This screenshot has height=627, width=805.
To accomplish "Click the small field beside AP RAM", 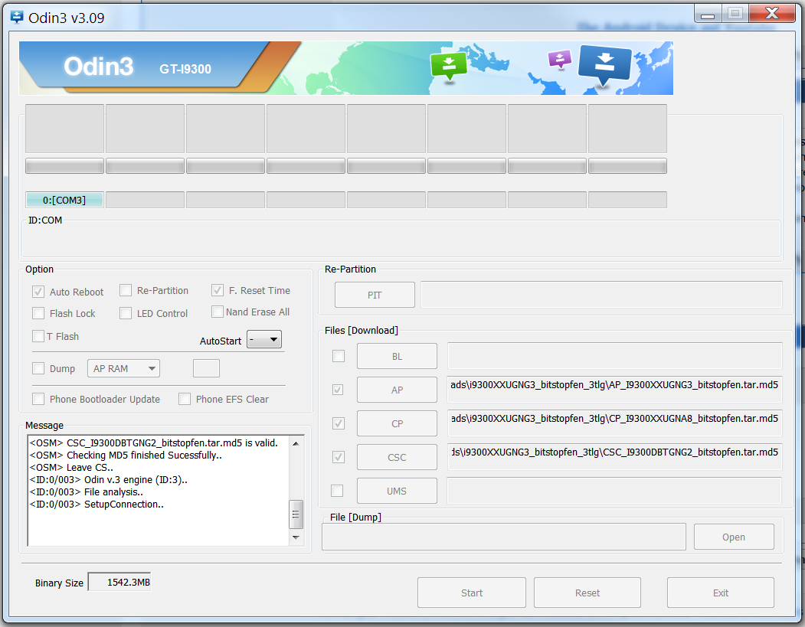I will tap(206, 368).
